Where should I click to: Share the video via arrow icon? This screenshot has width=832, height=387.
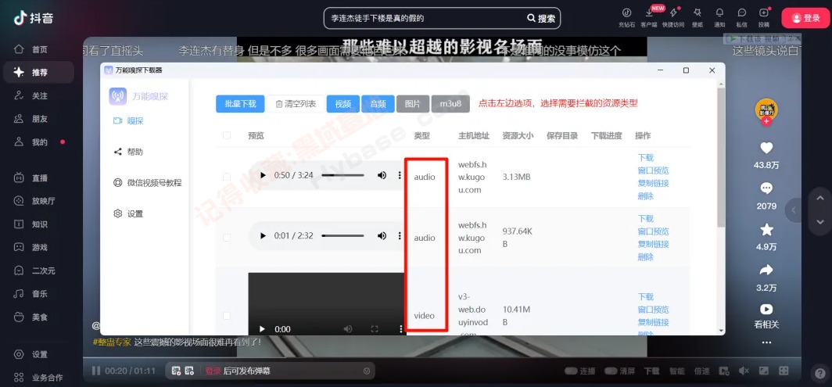[766, 271]
